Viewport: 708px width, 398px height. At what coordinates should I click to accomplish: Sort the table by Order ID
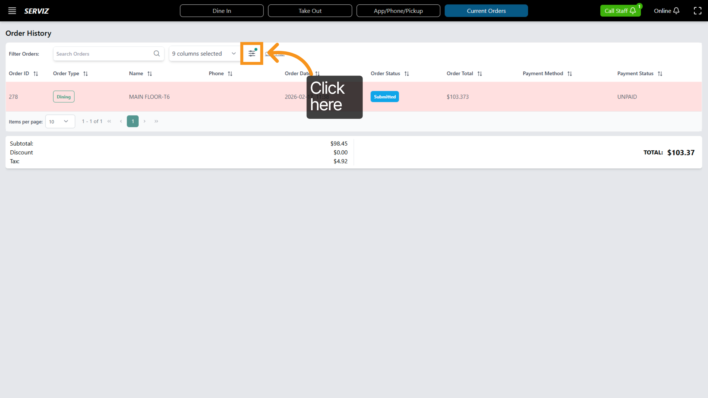pos(36,73)
